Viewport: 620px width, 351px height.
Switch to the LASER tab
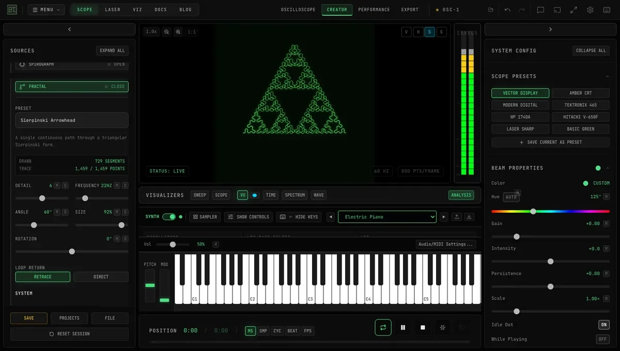[113, 10]
